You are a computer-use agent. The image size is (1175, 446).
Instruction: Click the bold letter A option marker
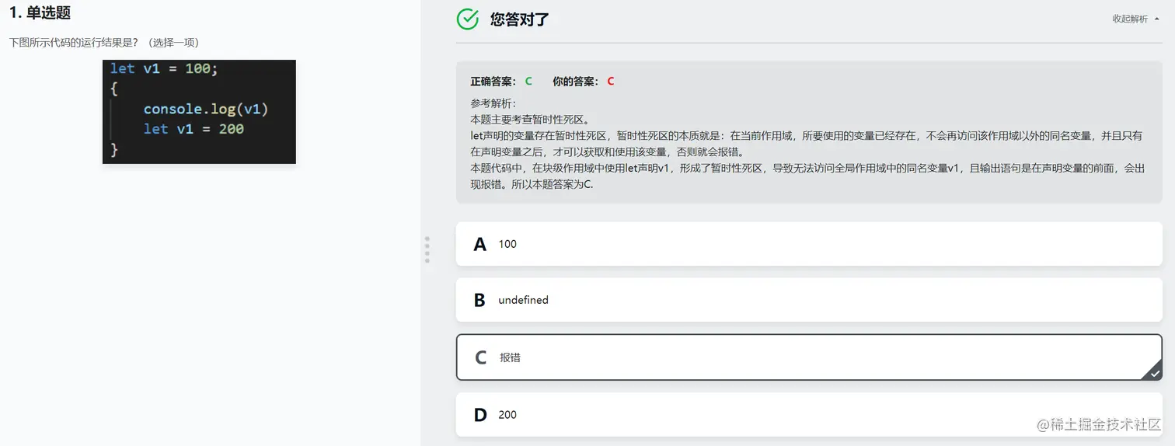coord(479,244)
